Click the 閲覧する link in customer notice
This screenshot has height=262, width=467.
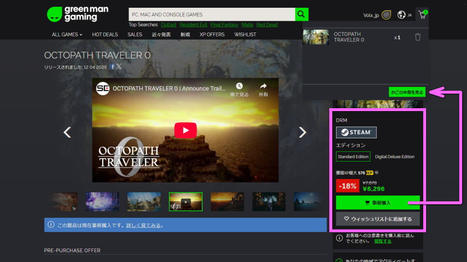coord(383,241)
